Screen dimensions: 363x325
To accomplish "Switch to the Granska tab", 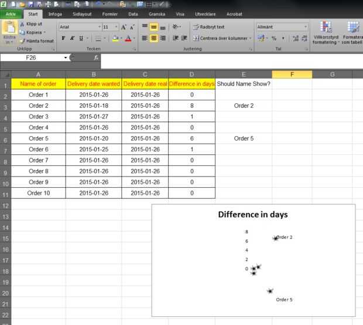I will 157,14.
